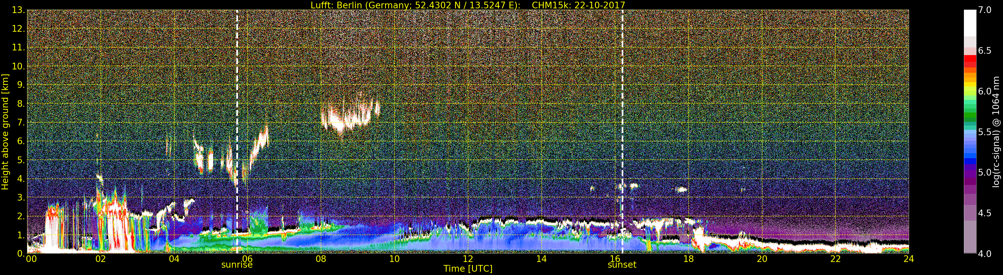Click the colorbar tick value "5.5"
The width and height of the screenshot is (1003, 275).
[x=985, y=132]
